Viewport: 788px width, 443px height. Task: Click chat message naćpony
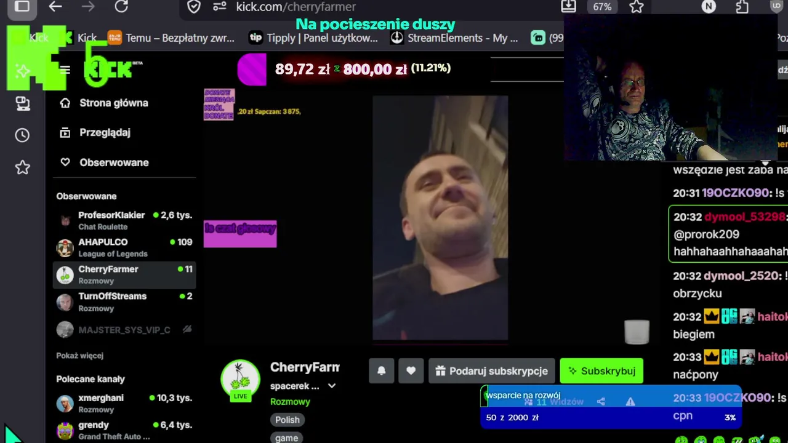[x=696, y=374]
